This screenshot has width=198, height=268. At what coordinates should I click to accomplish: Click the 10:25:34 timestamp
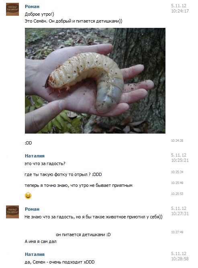coord(177,172)
